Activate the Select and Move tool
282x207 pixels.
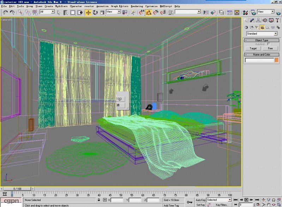pos(88,12)
